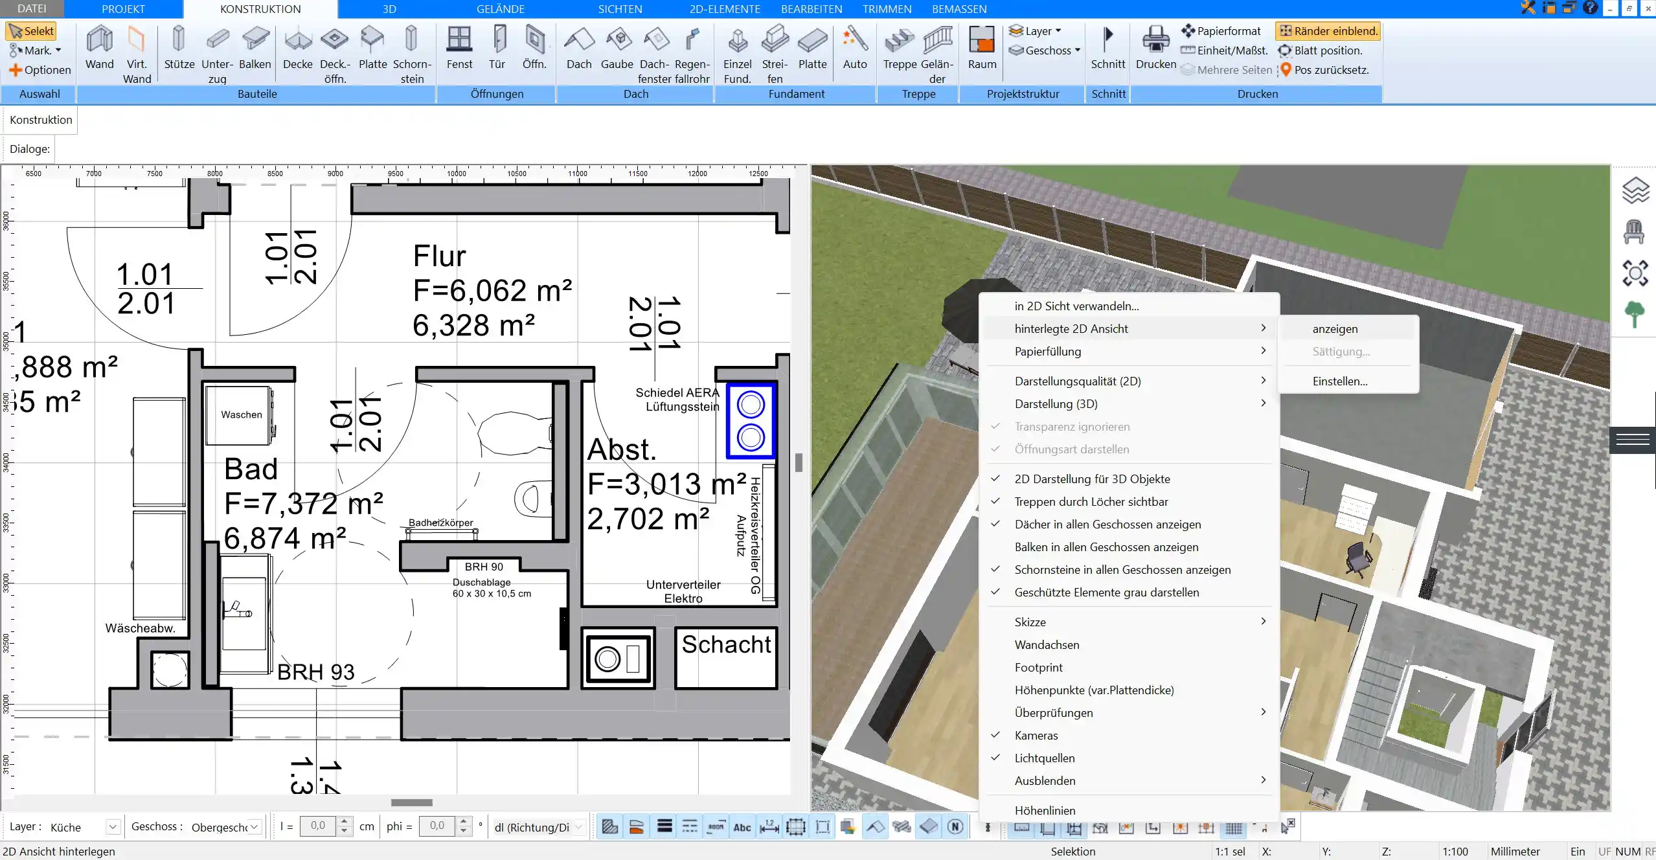Choose 'Einstellen...' in the submenu
Viewport: 1656px width, 860px height.
point(1348,381)
